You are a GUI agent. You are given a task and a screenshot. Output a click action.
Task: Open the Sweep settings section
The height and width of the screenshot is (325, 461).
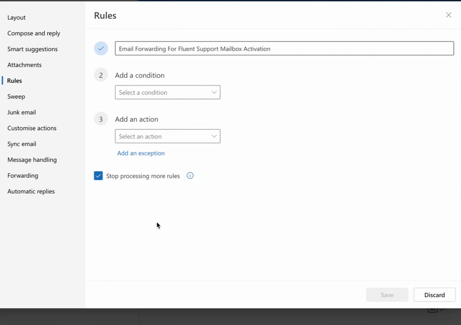point(16,96)
